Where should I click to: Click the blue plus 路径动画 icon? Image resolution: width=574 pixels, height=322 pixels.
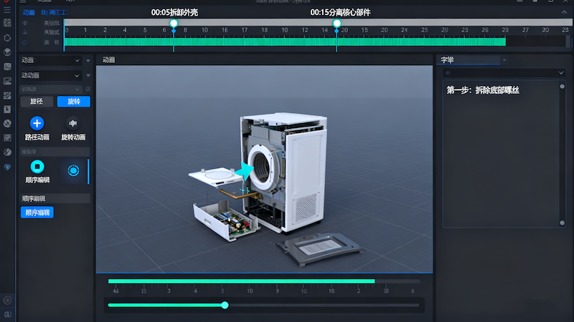(x=37, y=123)
